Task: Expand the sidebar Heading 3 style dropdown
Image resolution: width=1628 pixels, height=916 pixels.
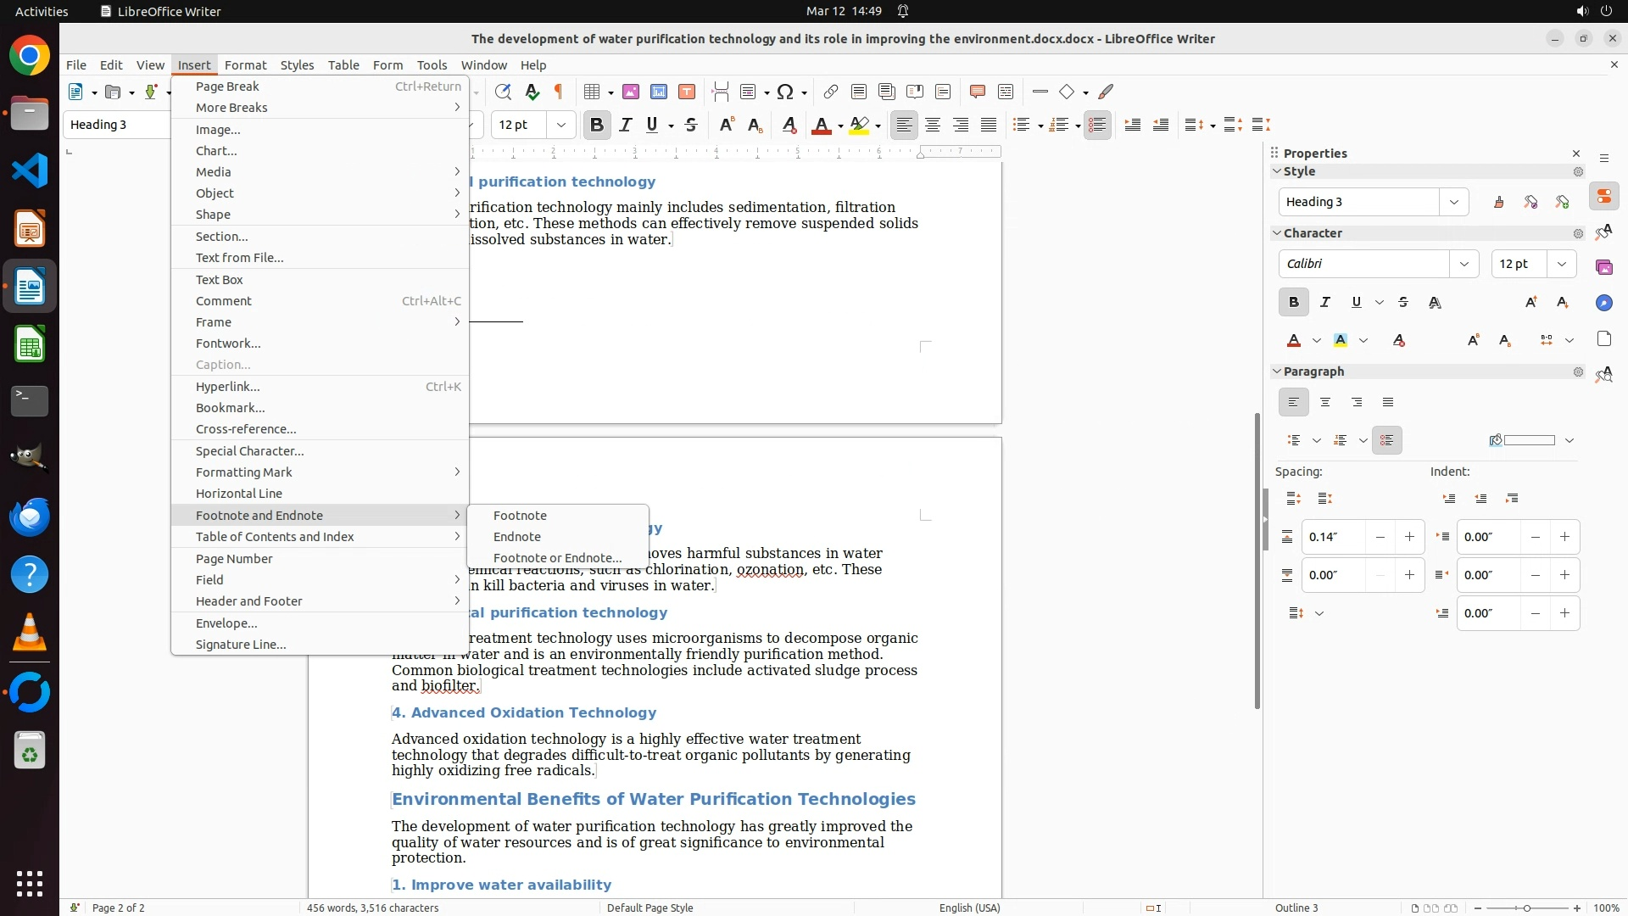Action: (x=1454, y=202)
